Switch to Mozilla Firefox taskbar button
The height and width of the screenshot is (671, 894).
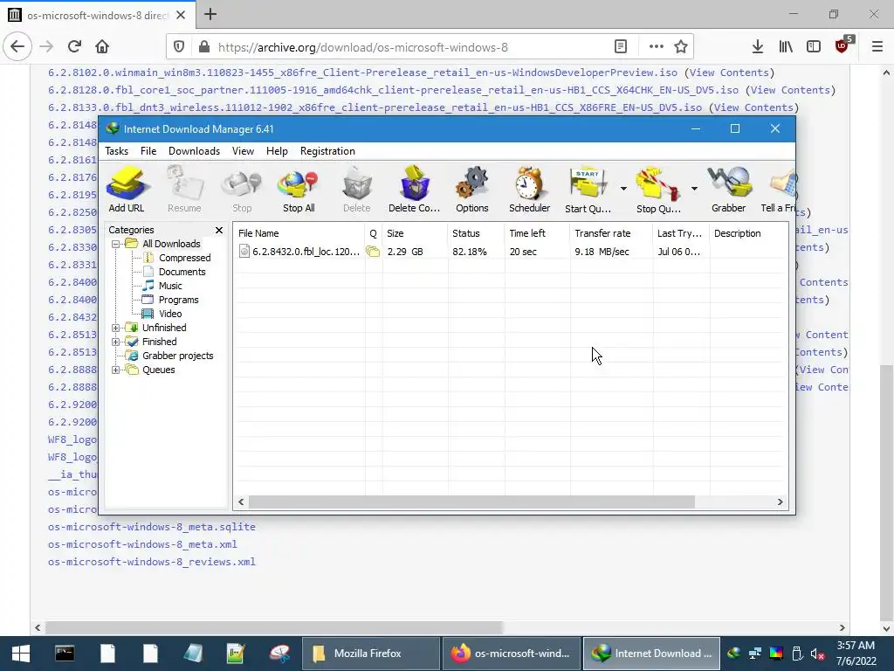pos(369,654)
